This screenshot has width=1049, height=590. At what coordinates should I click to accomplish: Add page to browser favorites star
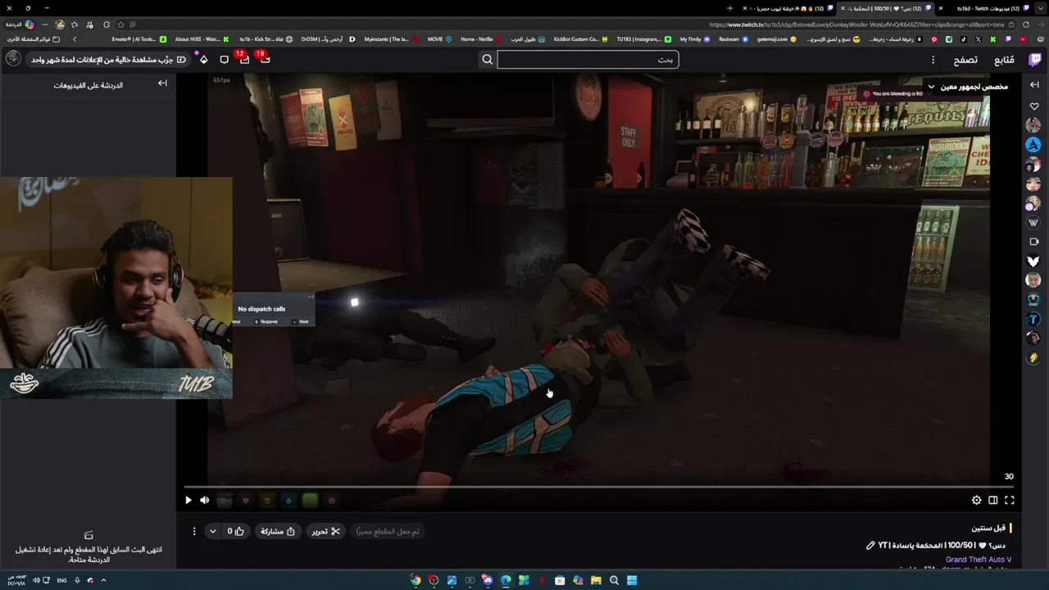click(x=121, y=25)
